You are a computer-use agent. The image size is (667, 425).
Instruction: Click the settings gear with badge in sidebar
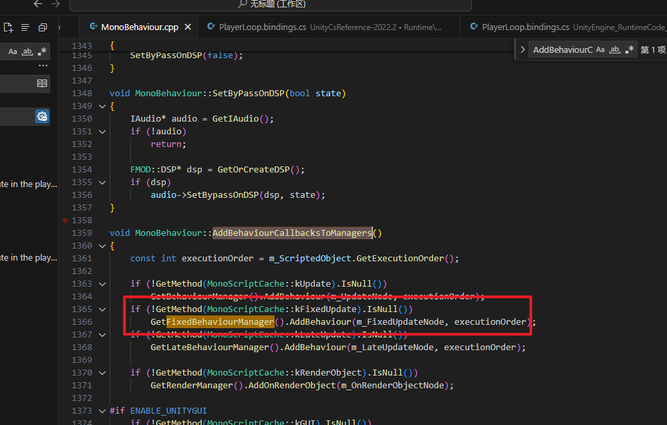click(42, 116)
